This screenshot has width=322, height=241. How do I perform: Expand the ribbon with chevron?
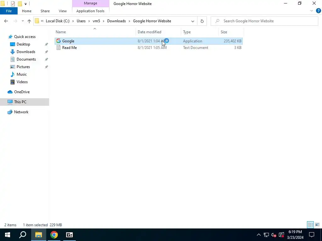pyautogui.click(x=312, y=11)
